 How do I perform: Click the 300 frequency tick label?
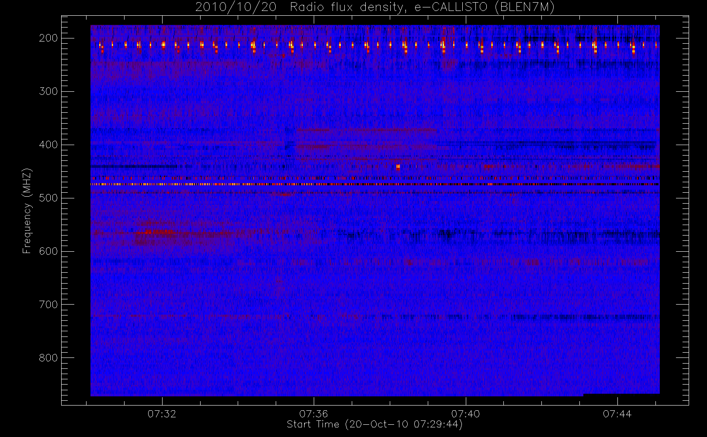pos(49,91)
